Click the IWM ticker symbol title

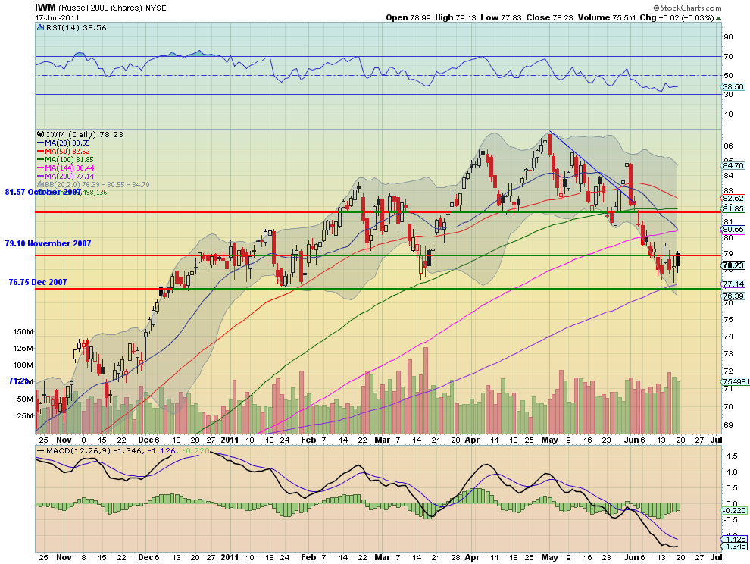coord(45,8)
